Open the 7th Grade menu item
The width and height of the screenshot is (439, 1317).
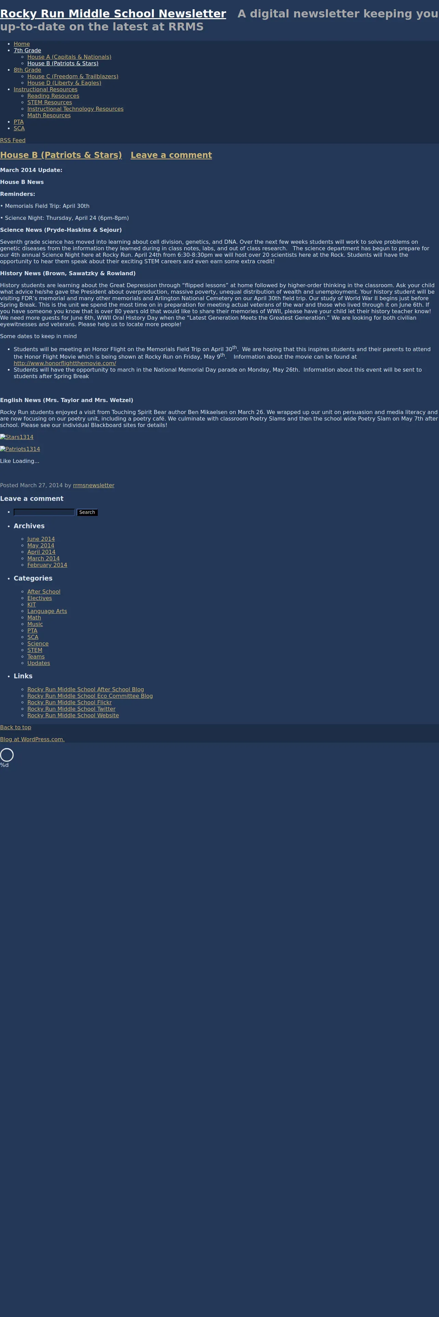[27, 51]
